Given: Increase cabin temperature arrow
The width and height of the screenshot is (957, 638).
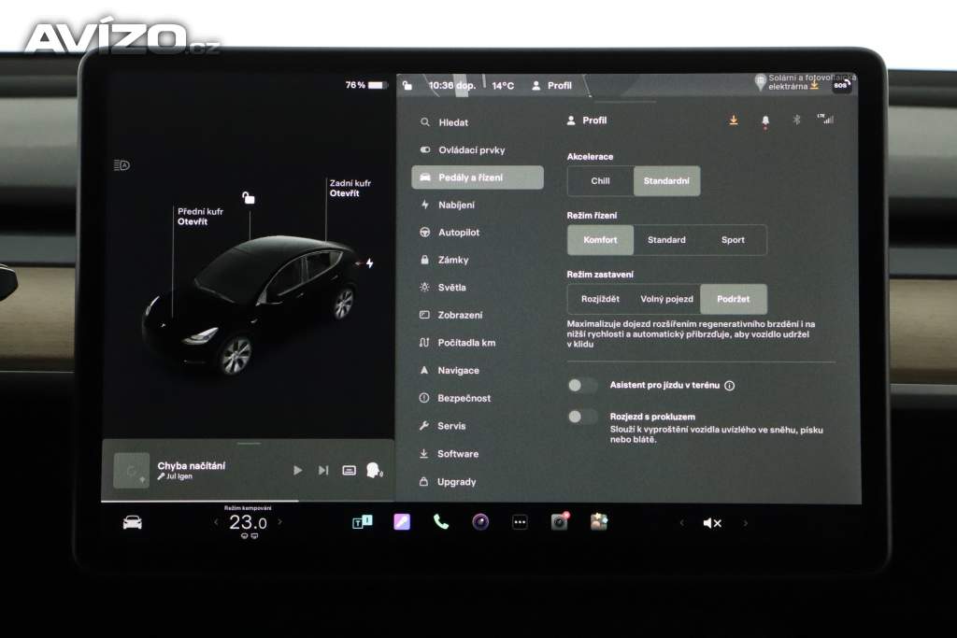Looking at the screenshot, I should click(x=280, y=522).
